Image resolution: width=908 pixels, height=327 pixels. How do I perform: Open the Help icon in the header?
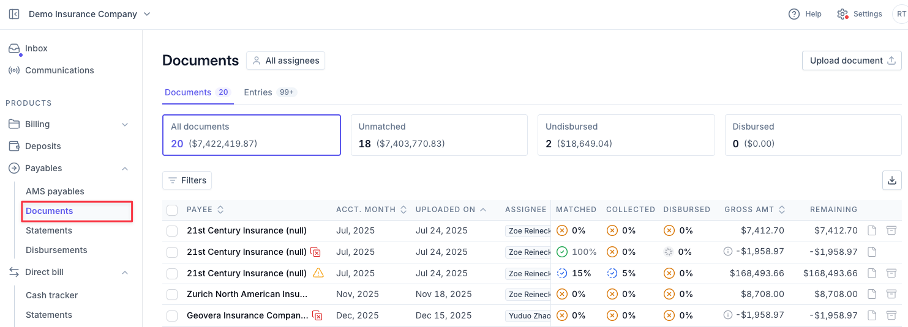794,14
